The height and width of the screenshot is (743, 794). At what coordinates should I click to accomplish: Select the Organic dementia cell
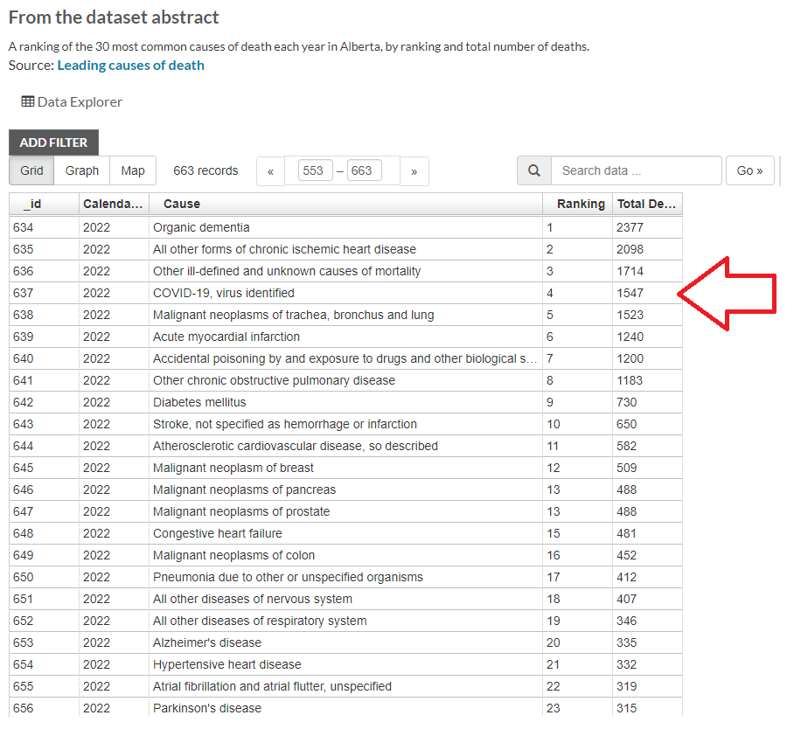click(201, 227)
